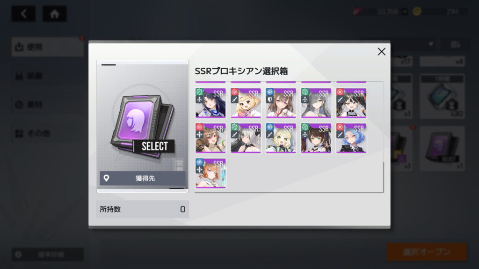Pick the blonde green-eyed SSR character
479x269 pixels.
coord(281,138)
